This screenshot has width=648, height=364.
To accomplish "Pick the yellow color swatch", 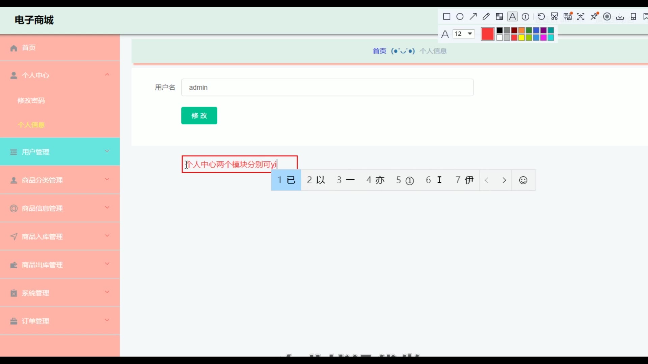I will pos(521,37).
